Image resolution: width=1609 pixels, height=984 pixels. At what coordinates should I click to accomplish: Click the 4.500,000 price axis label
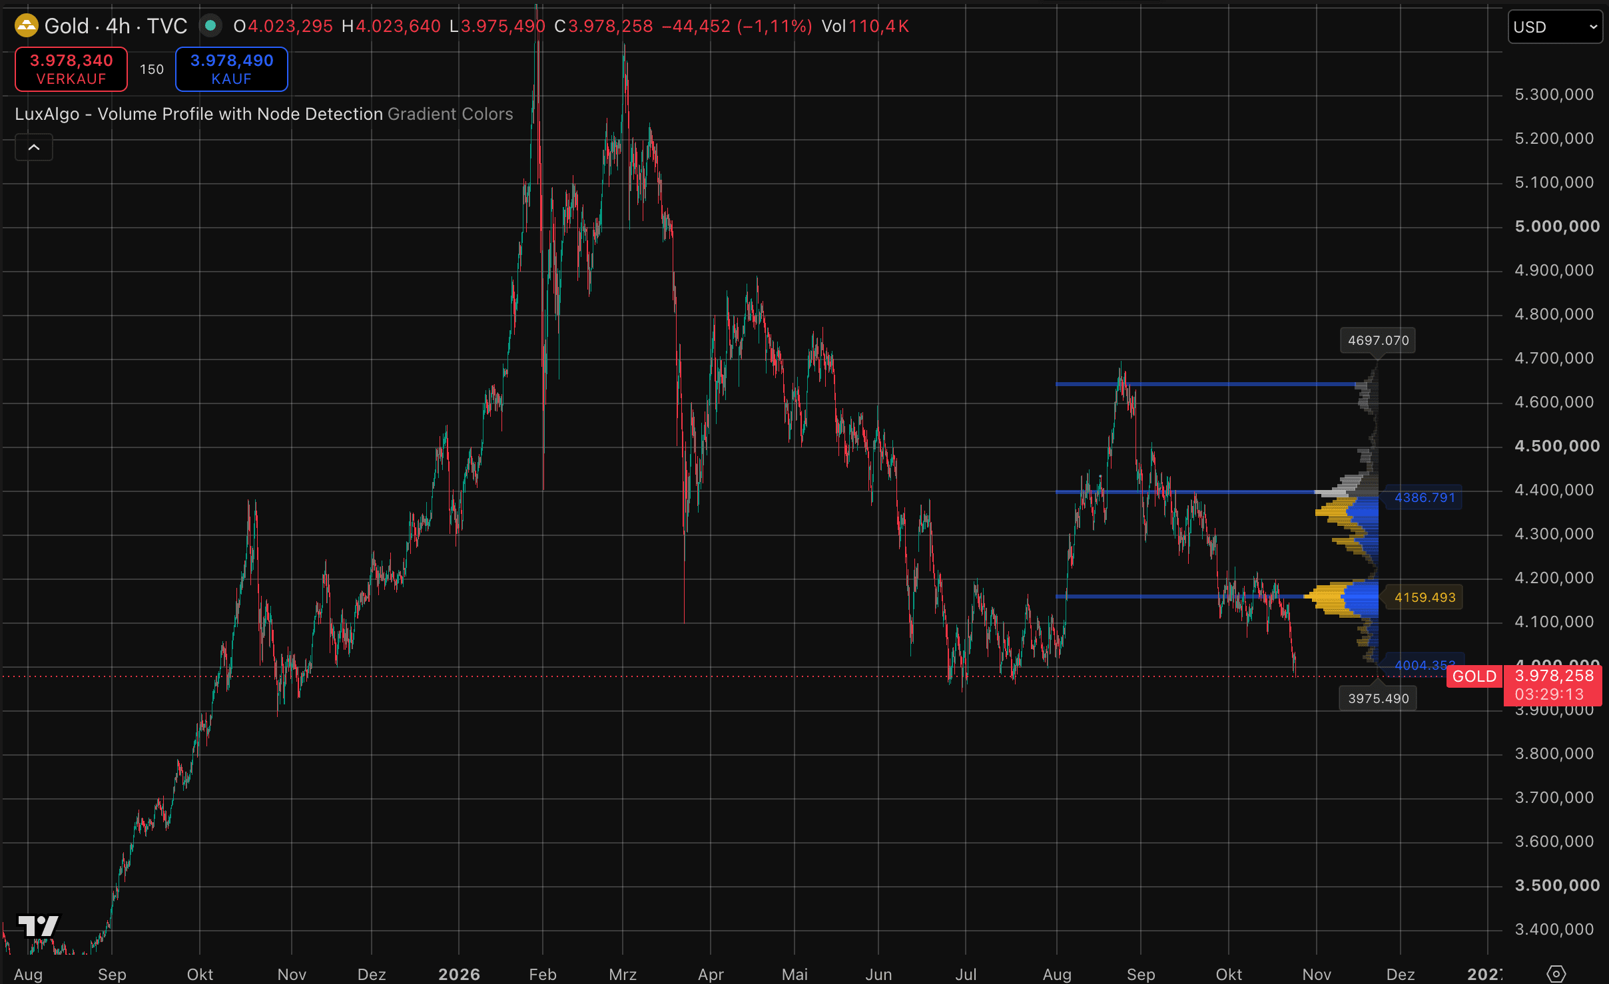coord(1557,446)
